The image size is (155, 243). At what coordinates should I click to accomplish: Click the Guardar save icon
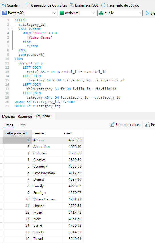pyautogui.click(x=3, y=5)
